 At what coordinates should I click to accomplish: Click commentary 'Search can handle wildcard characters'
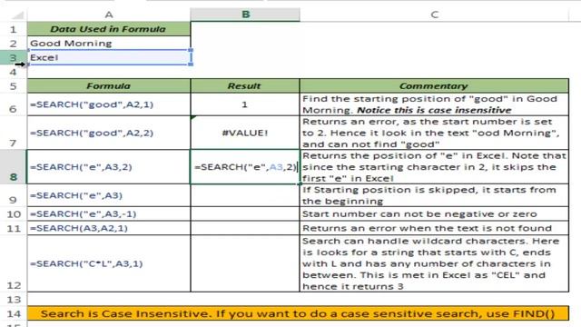434,263
